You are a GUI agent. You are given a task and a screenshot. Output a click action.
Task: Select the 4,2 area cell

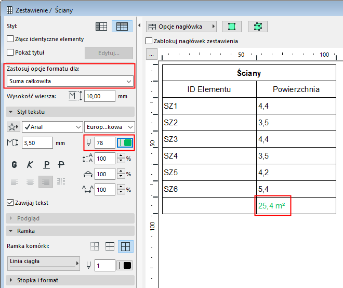[296, 173]
